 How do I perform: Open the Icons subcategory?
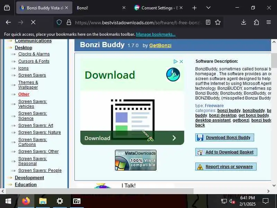(x=23, y=68)
